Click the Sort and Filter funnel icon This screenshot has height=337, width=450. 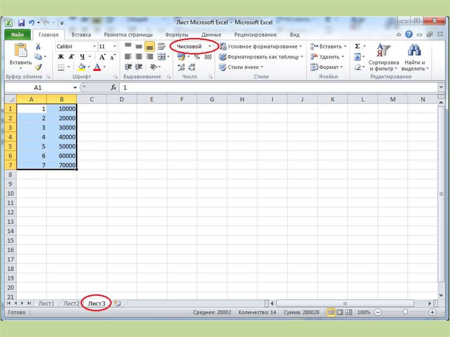point(383,50)
